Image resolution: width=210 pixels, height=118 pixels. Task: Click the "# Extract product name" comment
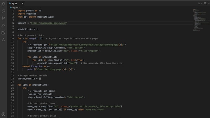coord(41,104)
